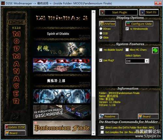Screen dimensions: 163x140
Task: Click the Readme button icon
Action: tap(102, 117)
